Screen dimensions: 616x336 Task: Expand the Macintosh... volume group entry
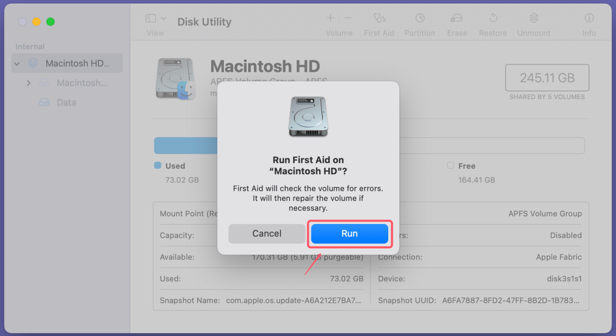(28, 83)
